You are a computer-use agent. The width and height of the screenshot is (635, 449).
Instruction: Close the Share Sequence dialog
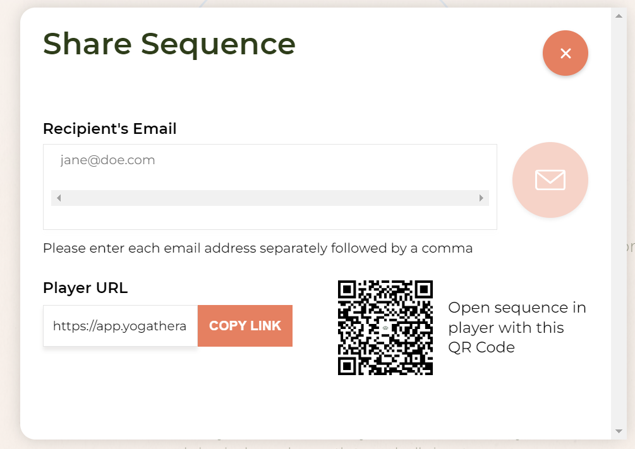tap(565, 53)
